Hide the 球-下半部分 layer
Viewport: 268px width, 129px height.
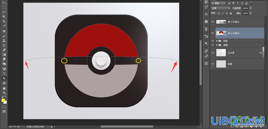point(213,22)
